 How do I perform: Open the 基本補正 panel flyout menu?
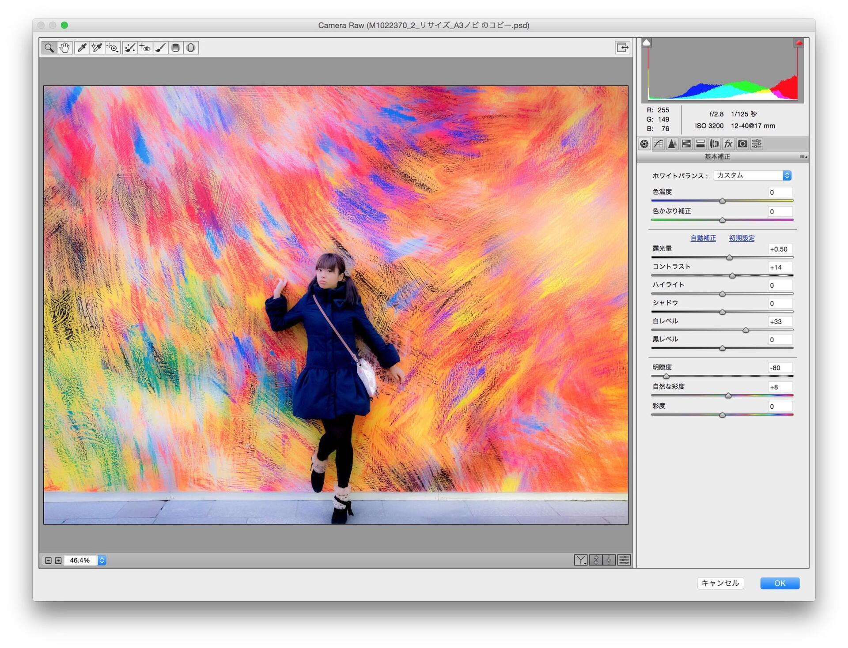pos(803,157)
